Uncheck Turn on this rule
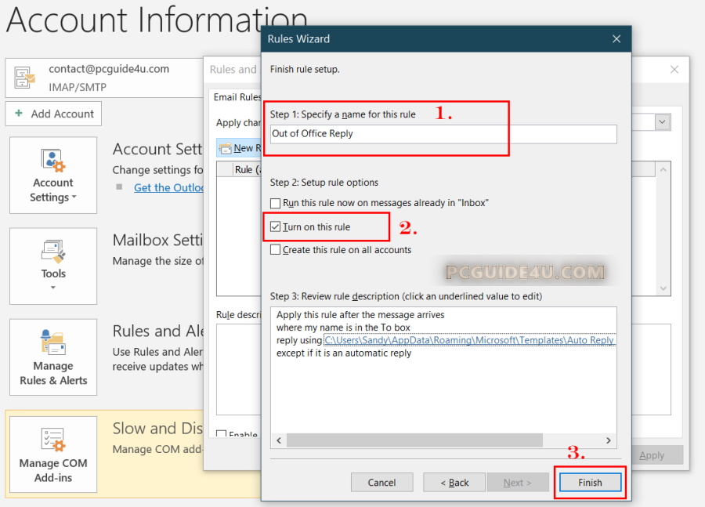 click(276, 226)
